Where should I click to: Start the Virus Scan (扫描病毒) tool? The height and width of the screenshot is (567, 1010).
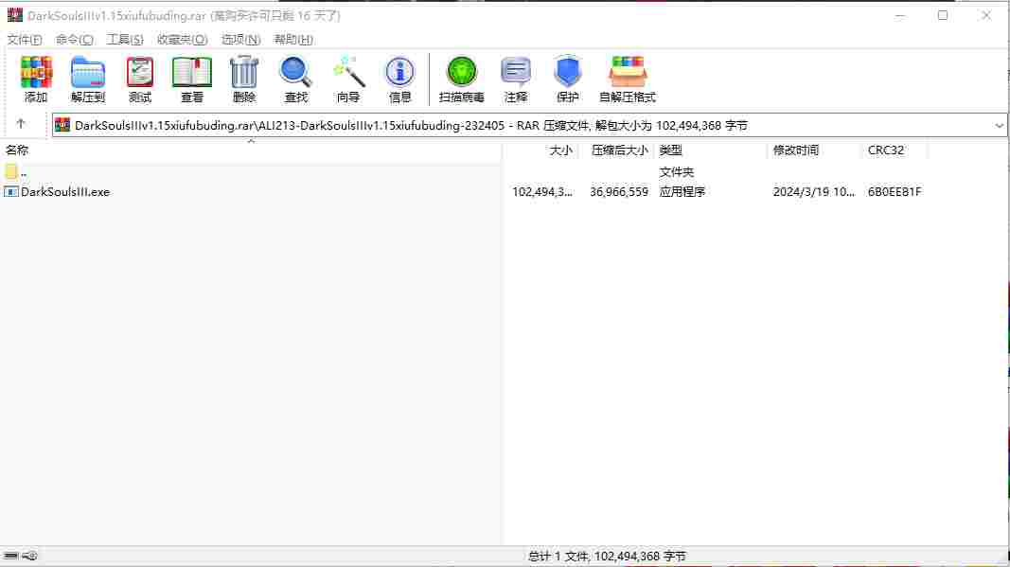coord(461,79)
